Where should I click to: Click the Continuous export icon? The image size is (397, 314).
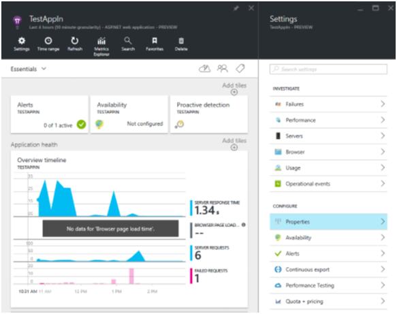278,270
